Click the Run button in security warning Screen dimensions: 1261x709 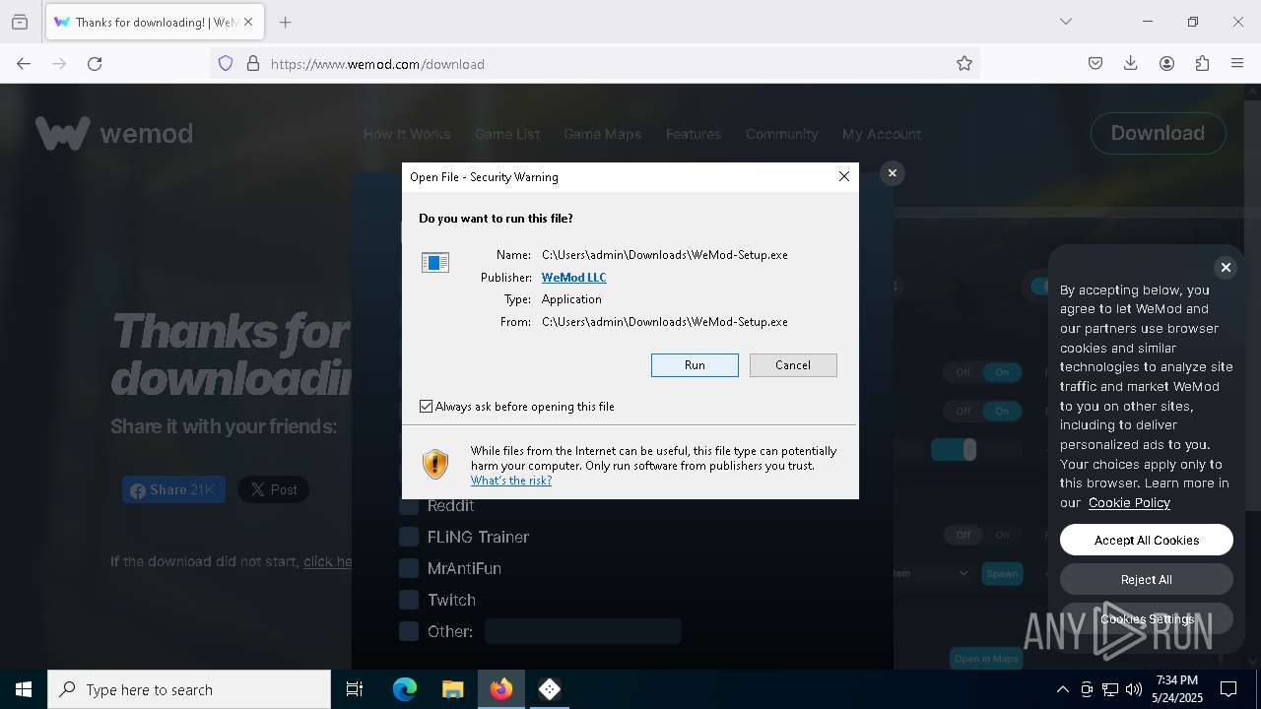695,365
